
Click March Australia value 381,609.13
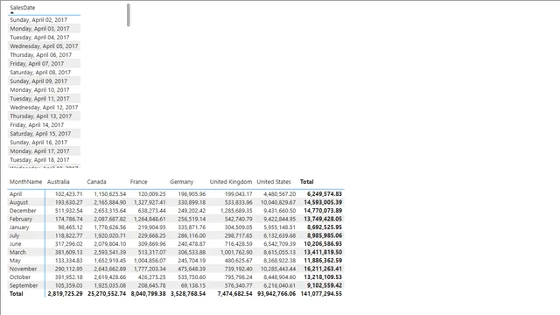click(68, 252)
